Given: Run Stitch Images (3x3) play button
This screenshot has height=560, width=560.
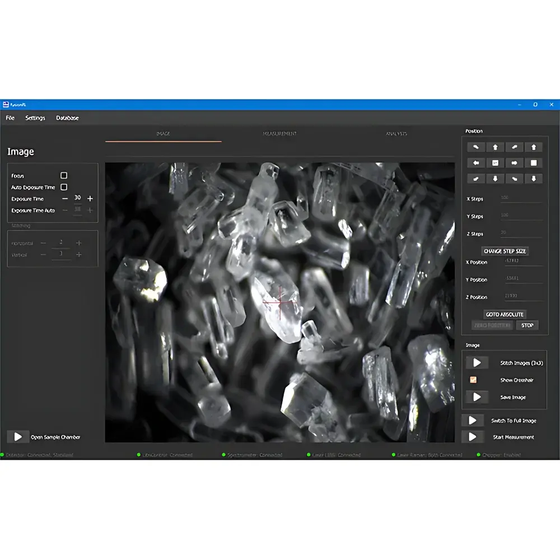Looking at the screenshot, I should click(477, 363).
